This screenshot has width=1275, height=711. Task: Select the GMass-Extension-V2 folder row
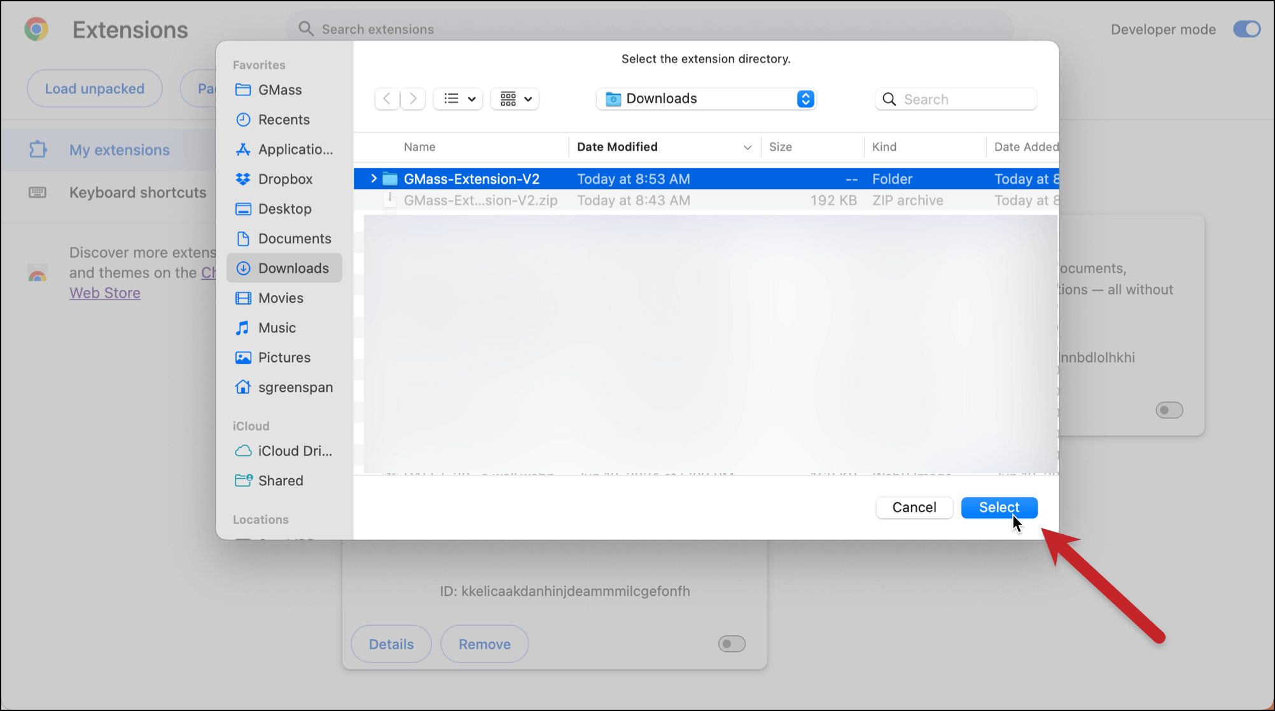tap(706, 179)
